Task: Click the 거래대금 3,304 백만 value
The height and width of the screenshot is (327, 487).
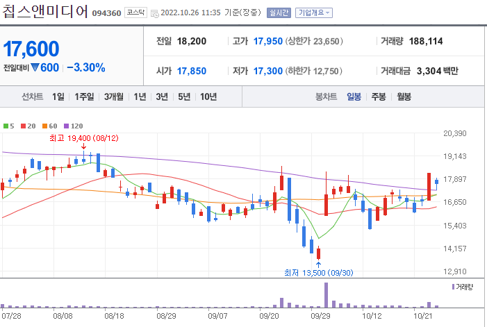Action: click(437, 71)
